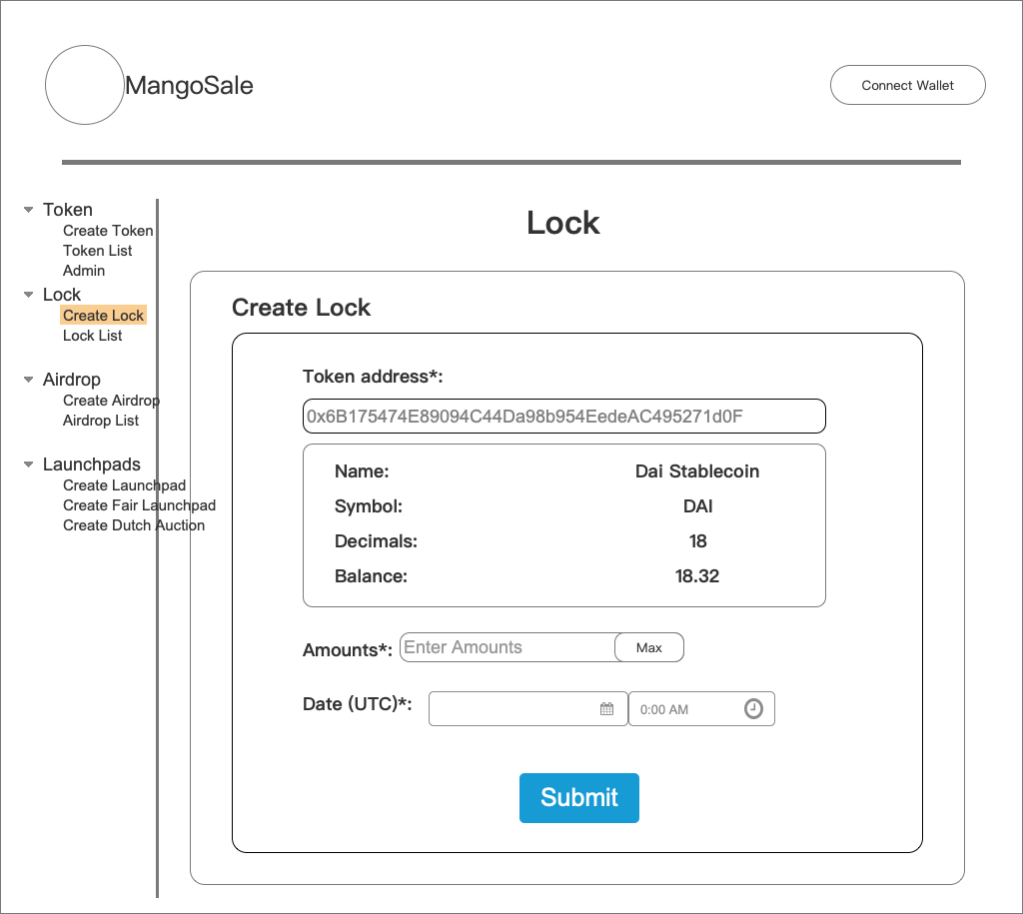Viewport: 1023px width, 914px height.
Task: Open Create Fair Launchpad
Action: click(x=139, y=505)
